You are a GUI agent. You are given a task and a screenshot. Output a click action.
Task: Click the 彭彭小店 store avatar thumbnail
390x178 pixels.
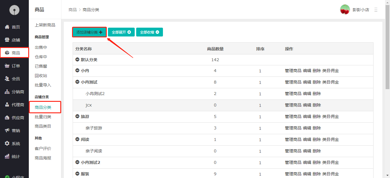(x=345, y=9)
